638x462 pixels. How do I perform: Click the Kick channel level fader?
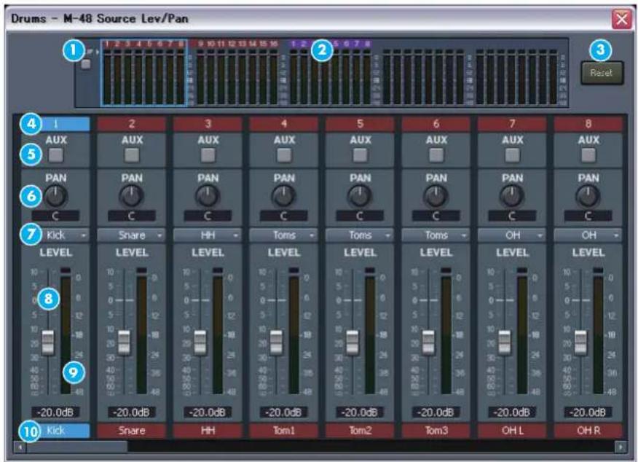coord(48,342)
